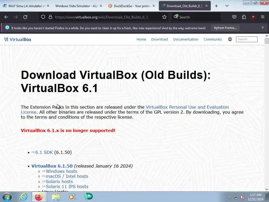Open a new tab with the plus icon
This screenshot has width=269, height=202.
(216, 6)
